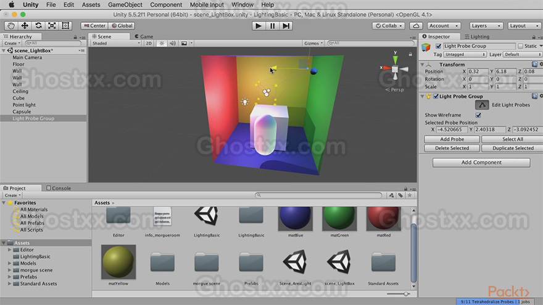This screenshot has width=543, height=305.
Task: Collapse the Transform component
Action: click(x=422, y=64)
